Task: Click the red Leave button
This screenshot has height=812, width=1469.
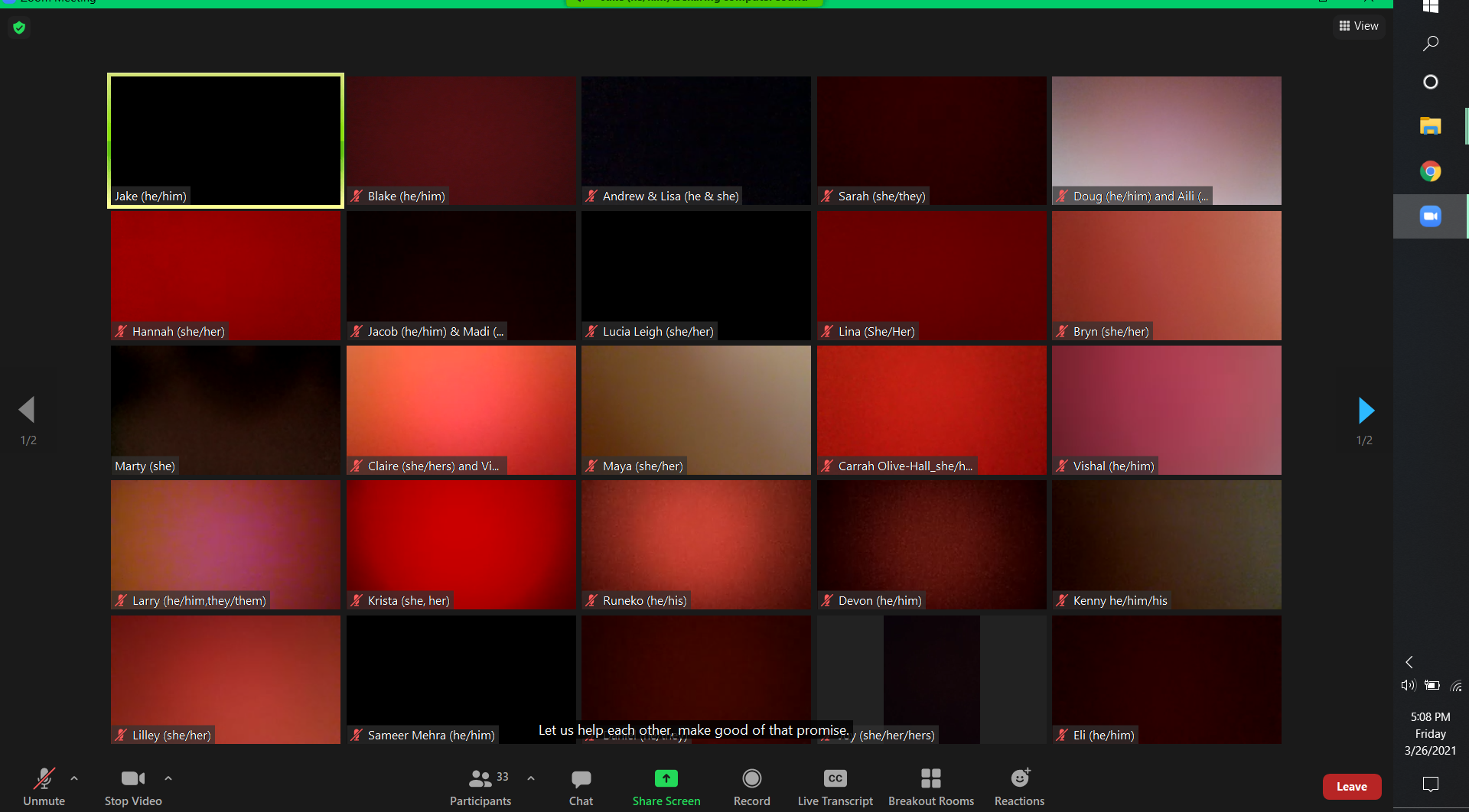Action: (x=1352, y=787)
